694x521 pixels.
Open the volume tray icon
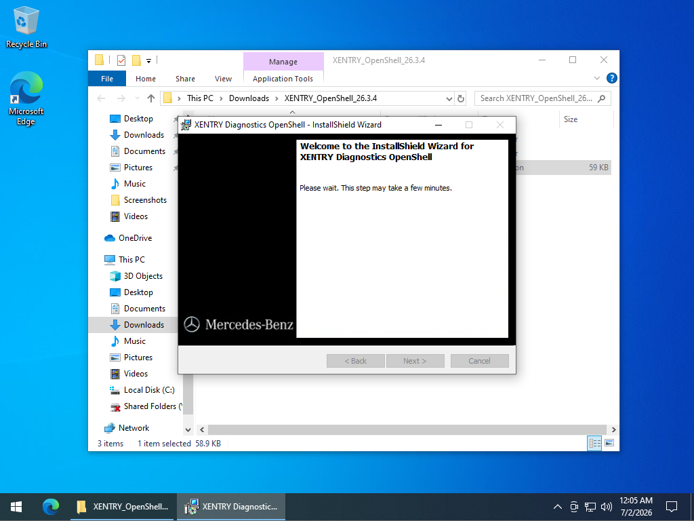607,506
